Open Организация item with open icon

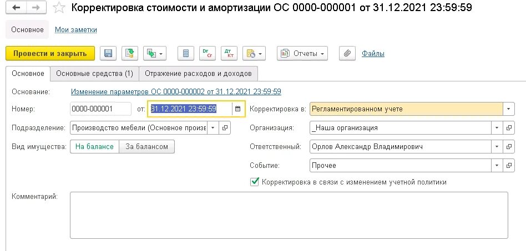pyautogui.click(x=509, y=127)
